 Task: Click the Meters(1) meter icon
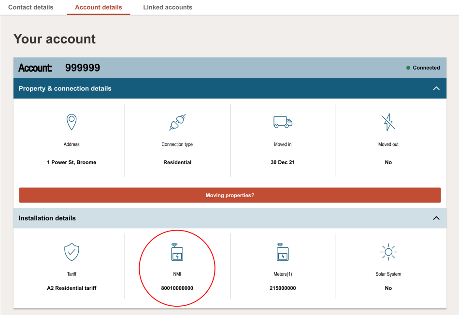pos(283,252)
